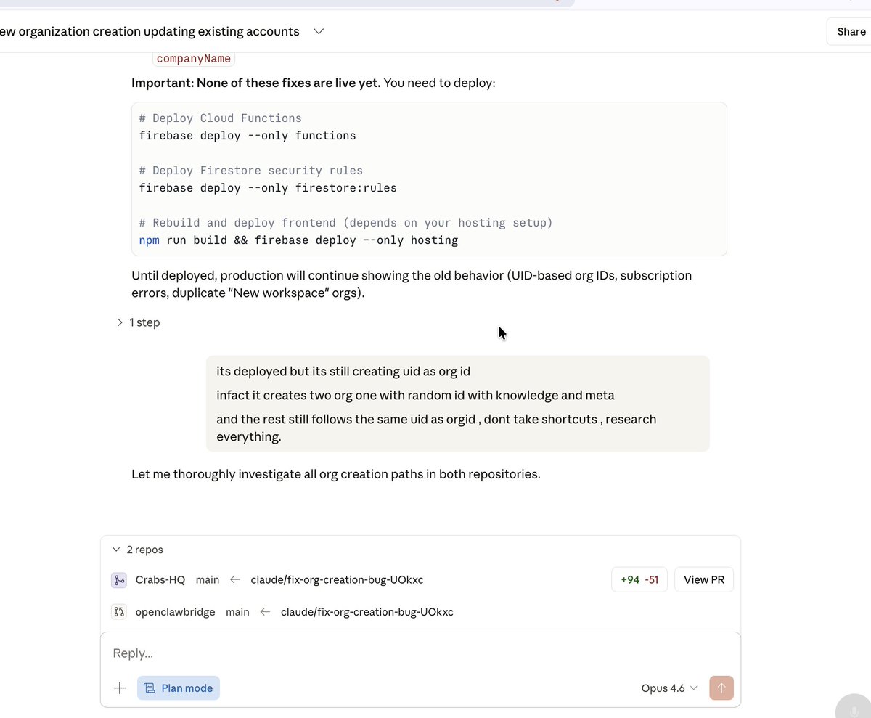The height and width of the screenshot is (718, 871).
Task: Toggle Plan mode
Action: (179, 688)
